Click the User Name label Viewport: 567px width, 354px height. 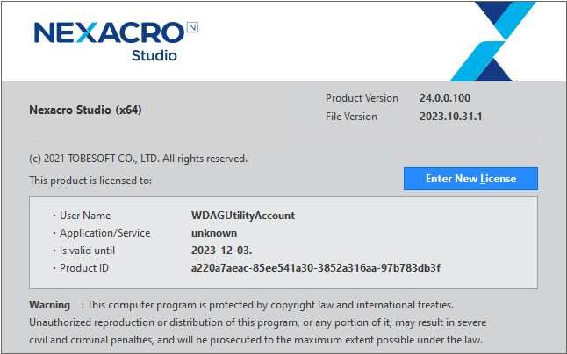tap(85, 216)
